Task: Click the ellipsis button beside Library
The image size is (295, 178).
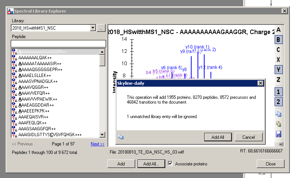Action: tap(101, 28)
